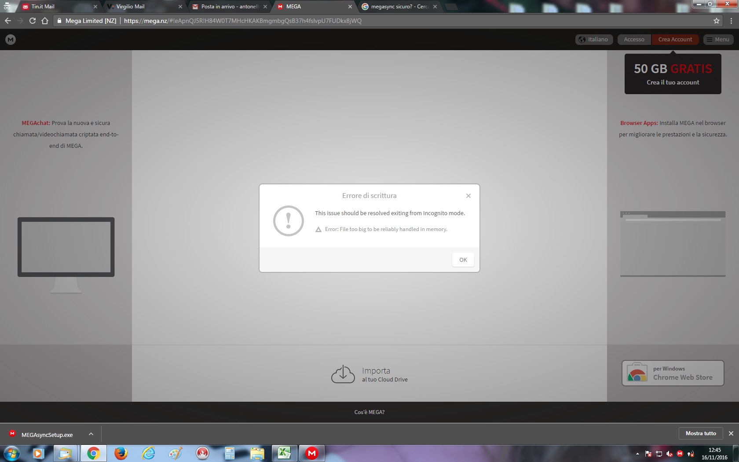
Task: Close the Tin.it Mail tab
Action: click(x=95, y=7)
